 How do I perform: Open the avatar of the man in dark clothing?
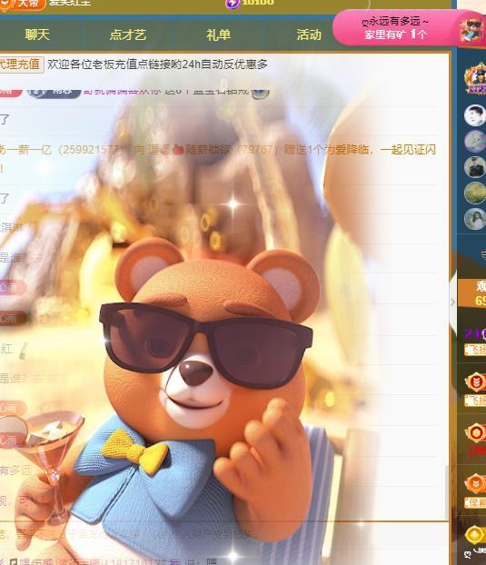tap(475, 167)
